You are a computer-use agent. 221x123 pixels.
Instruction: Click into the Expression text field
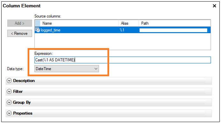tap(123, 60)
